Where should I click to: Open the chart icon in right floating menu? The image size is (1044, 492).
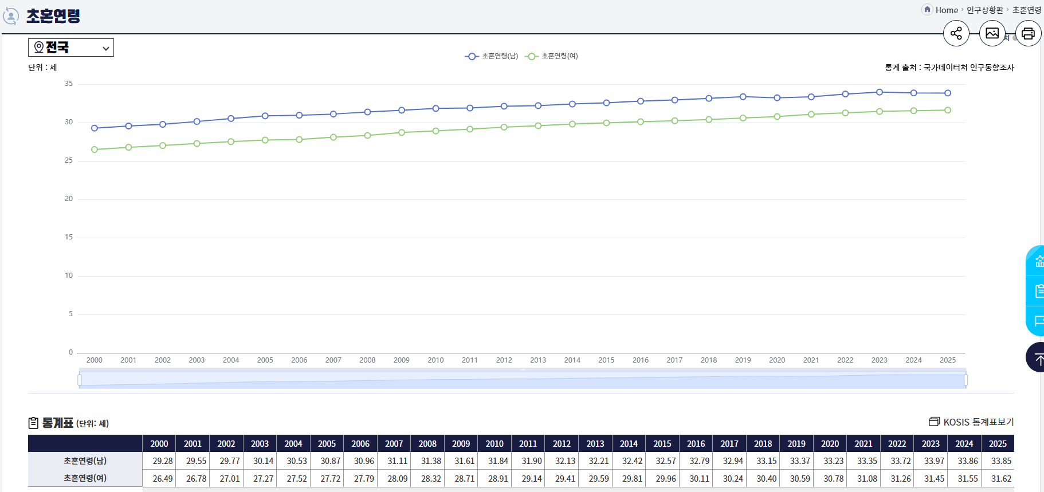[x=1038, y=262]
